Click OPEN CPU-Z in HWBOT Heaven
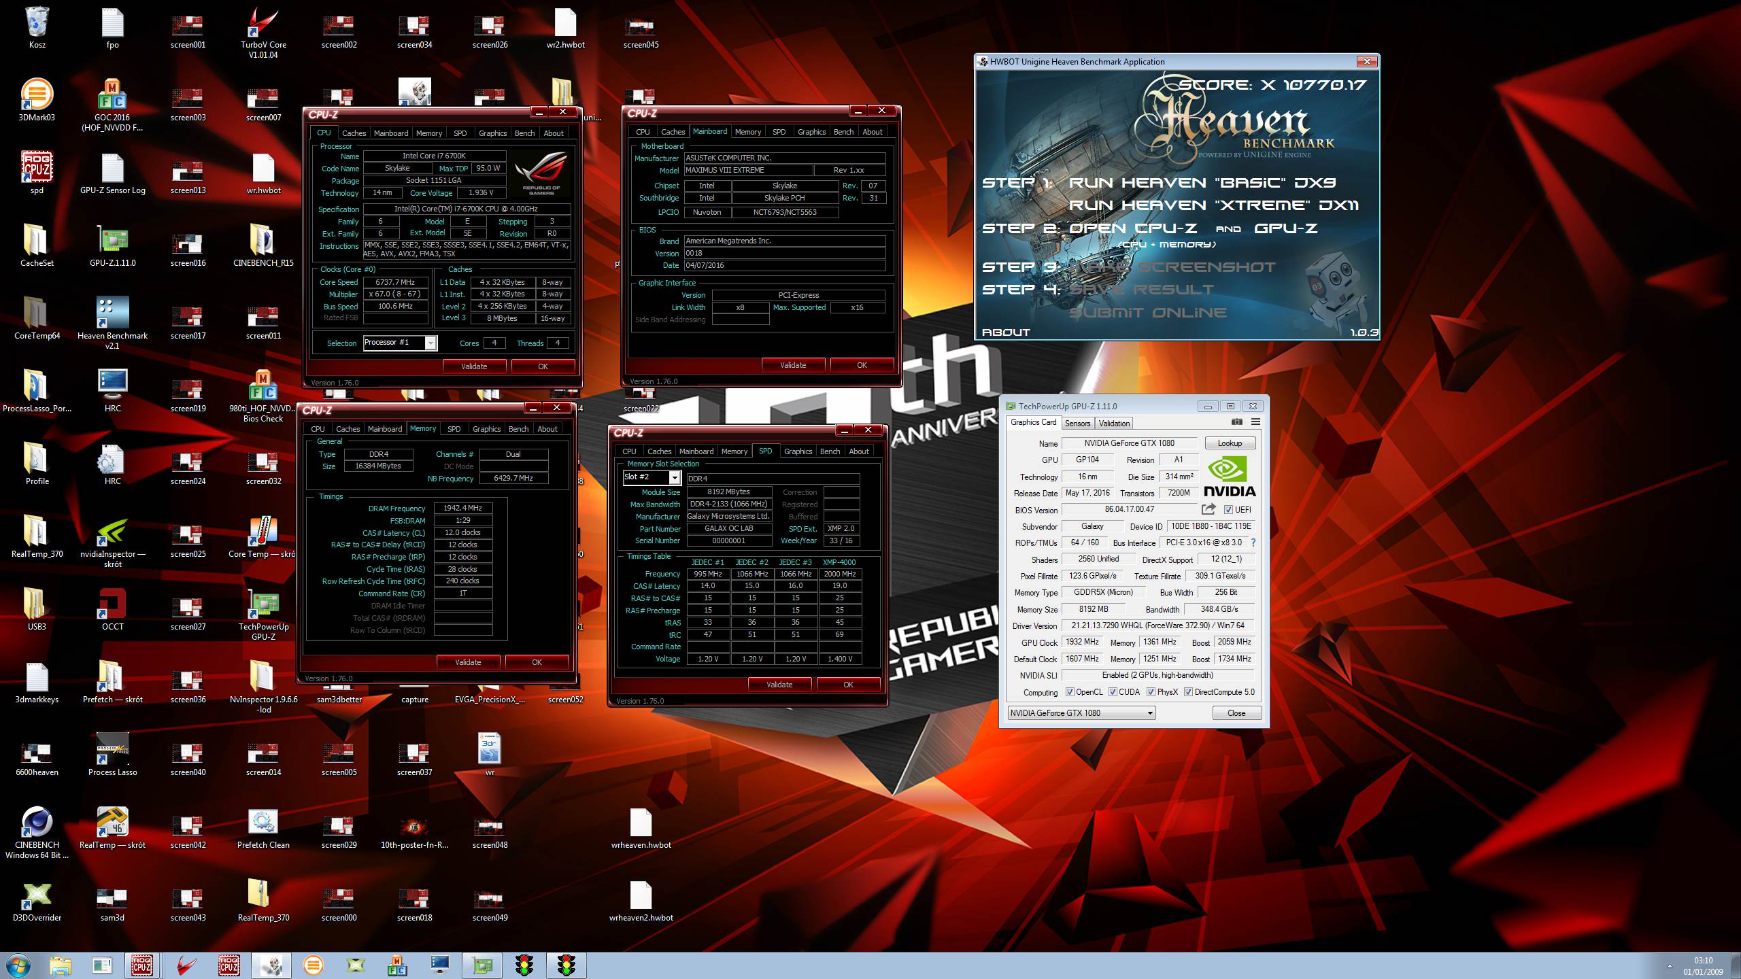 click(x=1133, y=228)
